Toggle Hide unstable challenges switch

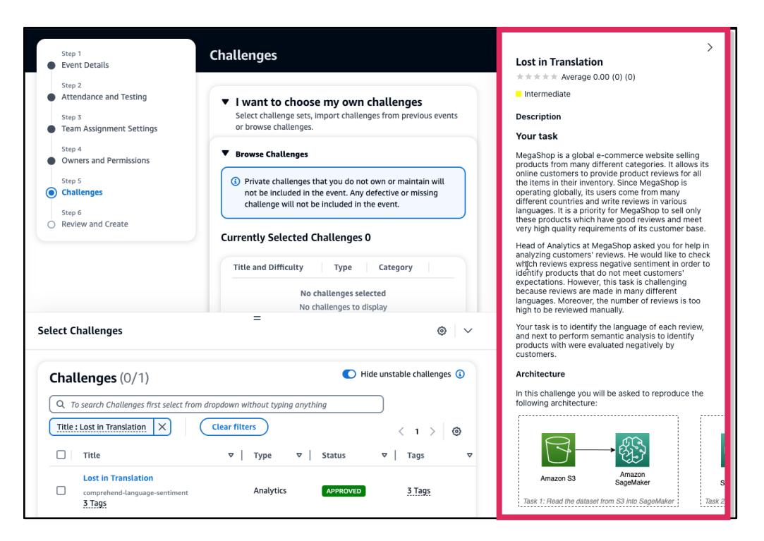tap(348, 373)
